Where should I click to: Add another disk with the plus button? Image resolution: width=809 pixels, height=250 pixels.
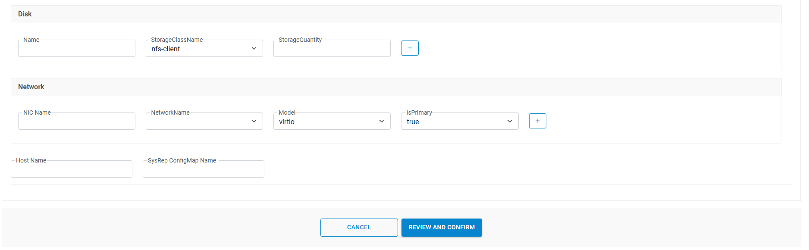[x=410, y=48]
